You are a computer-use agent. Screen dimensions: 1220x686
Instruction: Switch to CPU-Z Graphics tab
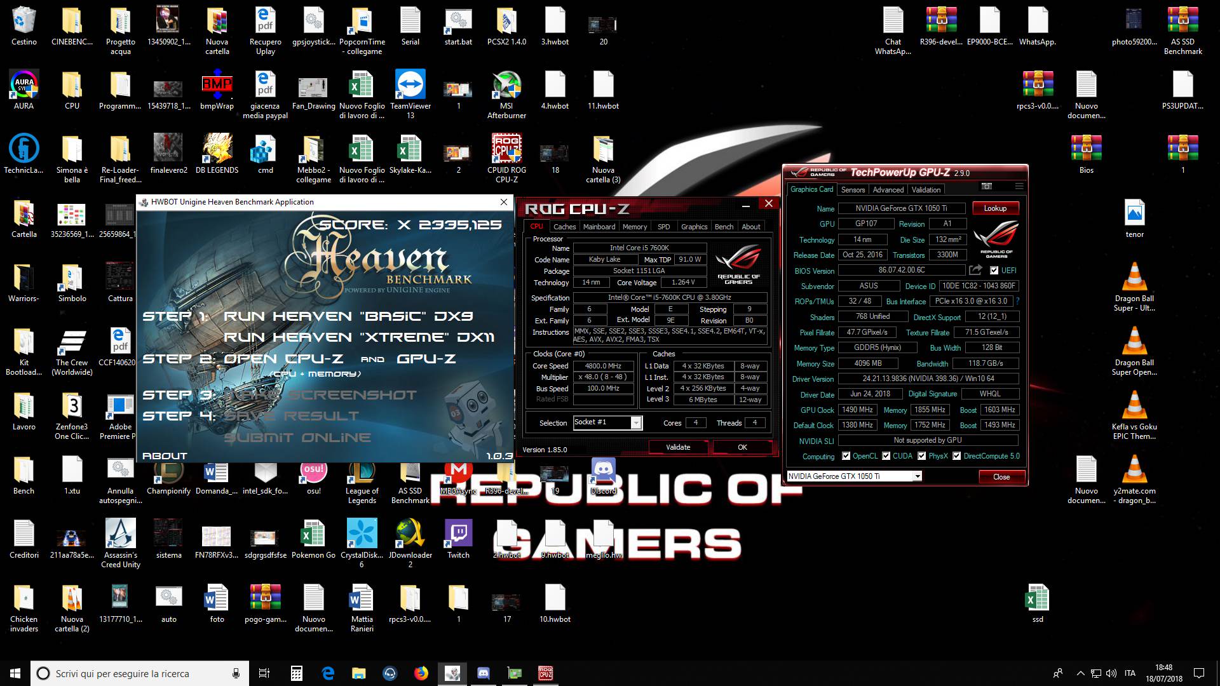(694, 227)
